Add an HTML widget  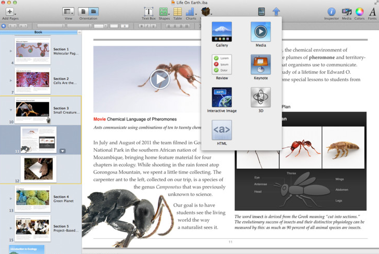[222, 130]
